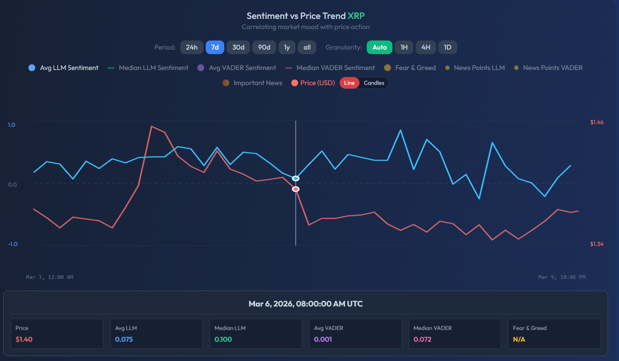Choose the 4H granularity setting

coord(425,47)
